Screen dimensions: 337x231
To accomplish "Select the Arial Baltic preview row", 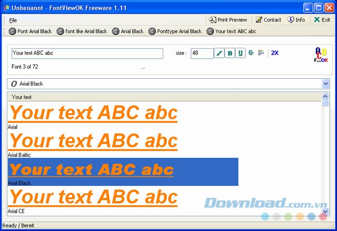I will [123, 144].
